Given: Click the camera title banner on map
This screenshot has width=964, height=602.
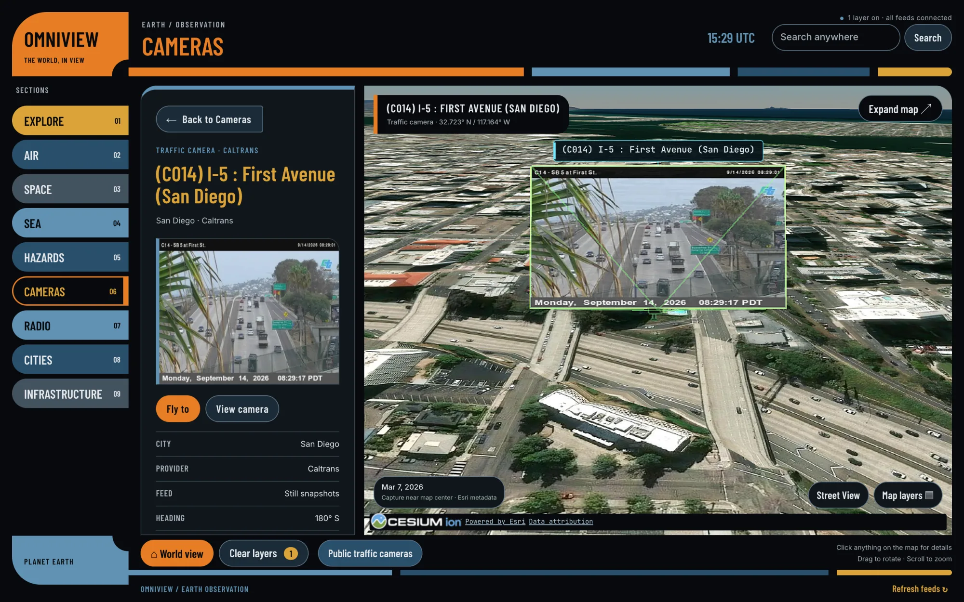Looking at the screenshot, I should coord(471,114).
